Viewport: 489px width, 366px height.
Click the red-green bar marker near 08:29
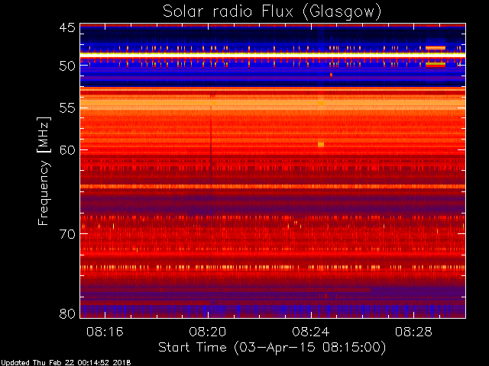tap(436, 64)
